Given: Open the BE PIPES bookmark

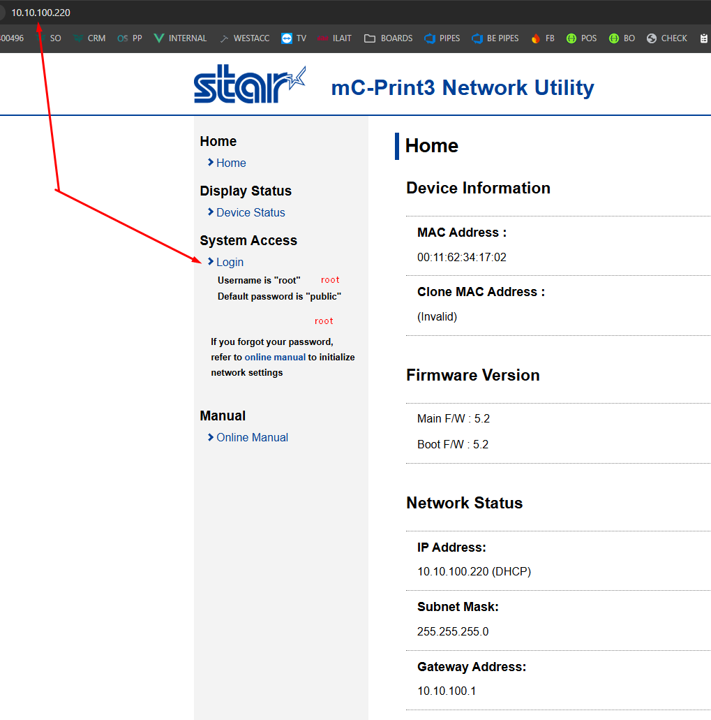Looking at the screenshot, I should (x=495, y=38).
